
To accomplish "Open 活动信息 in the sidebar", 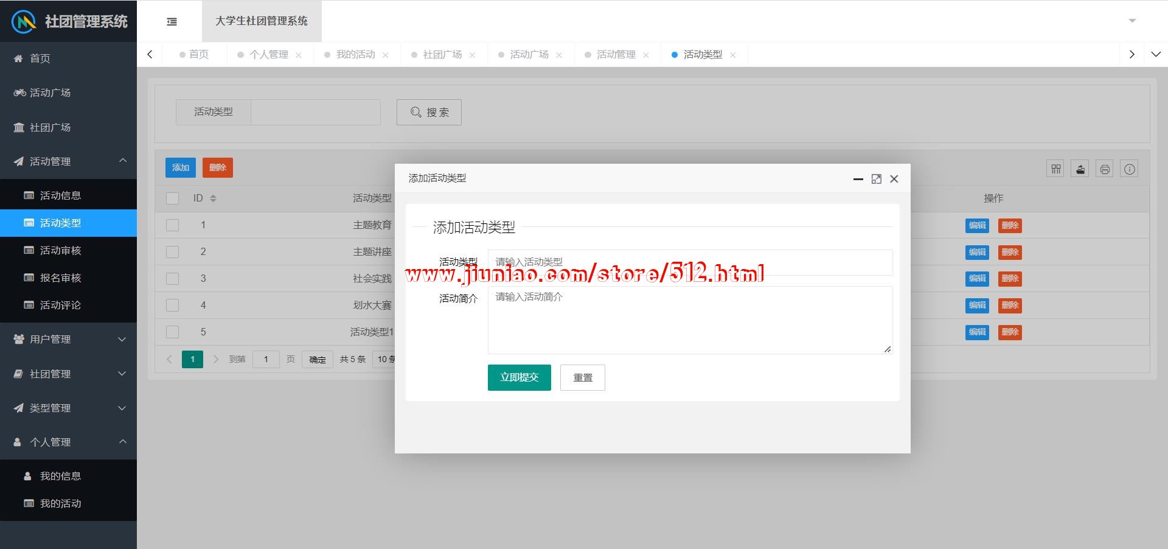I will click(68, 195).
